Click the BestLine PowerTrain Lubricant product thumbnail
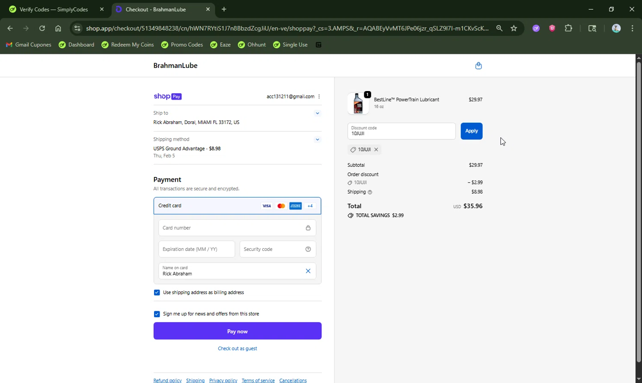This screenshot has height=383, width=642. tap(358, 103)
